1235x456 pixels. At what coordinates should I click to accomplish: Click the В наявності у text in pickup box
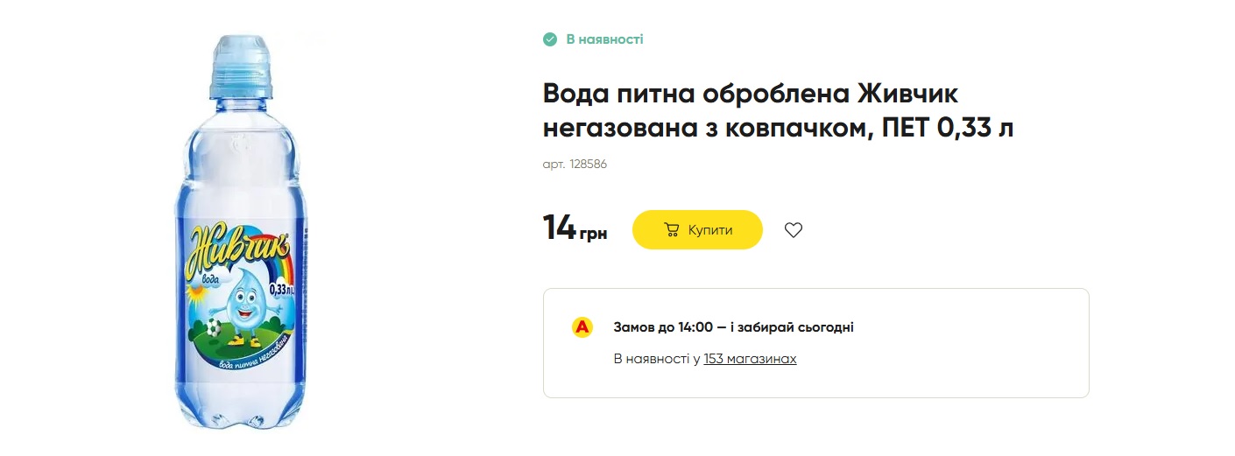pos(656,359)
